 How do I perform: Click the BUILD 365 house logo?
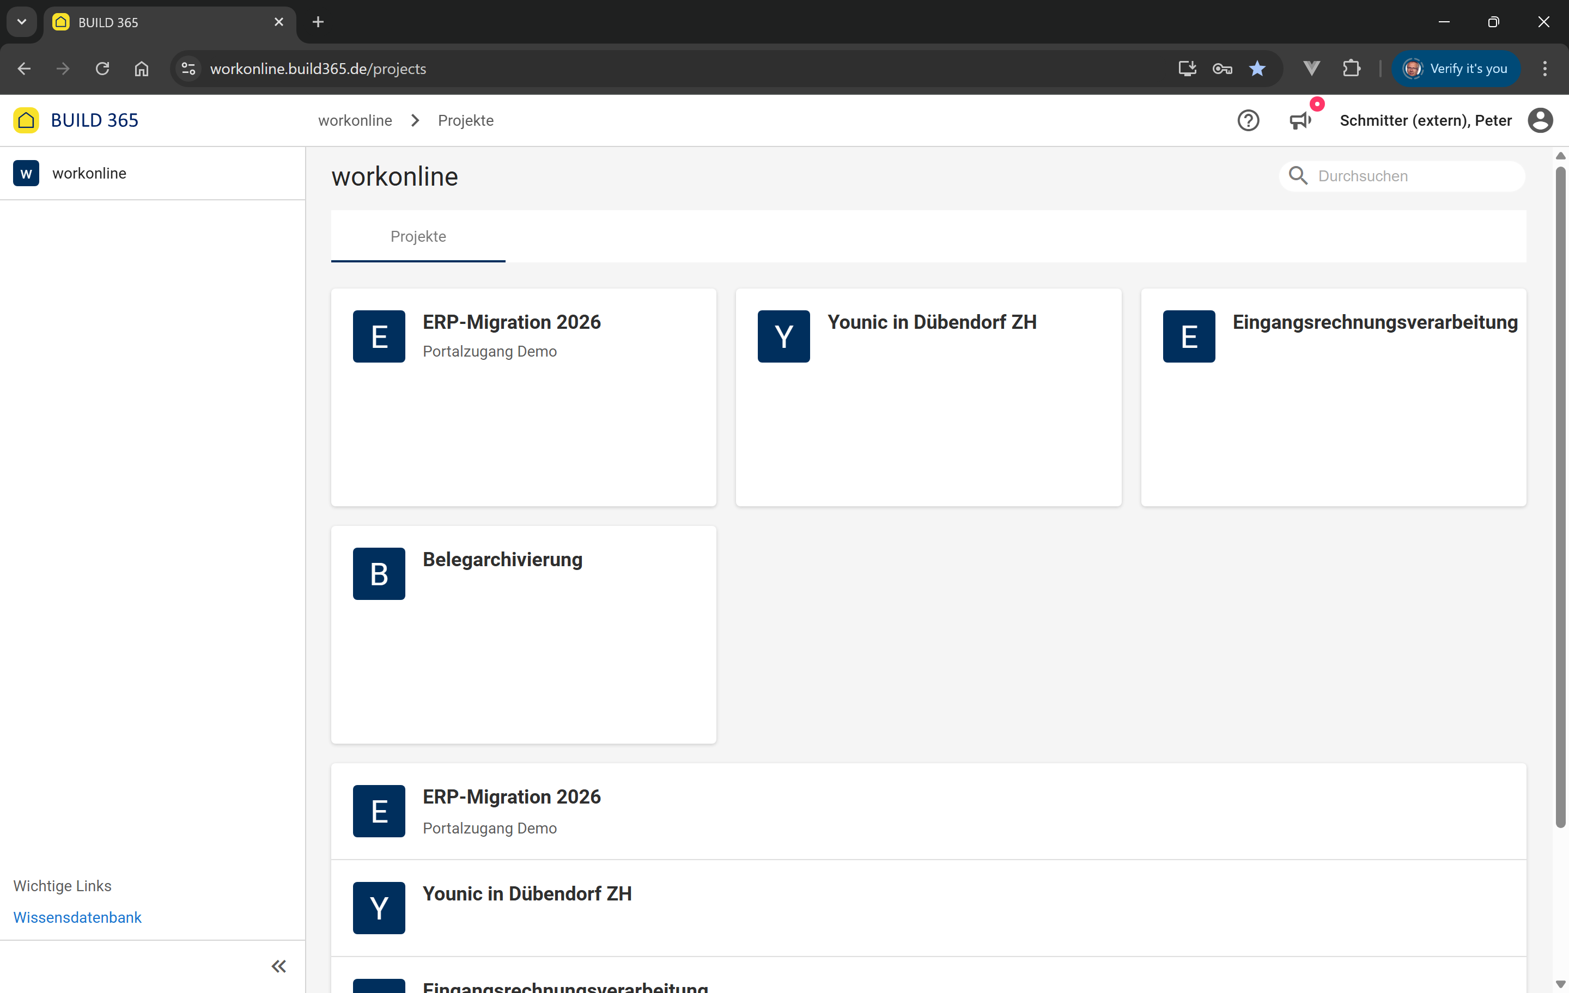click(x=26, y=120)
